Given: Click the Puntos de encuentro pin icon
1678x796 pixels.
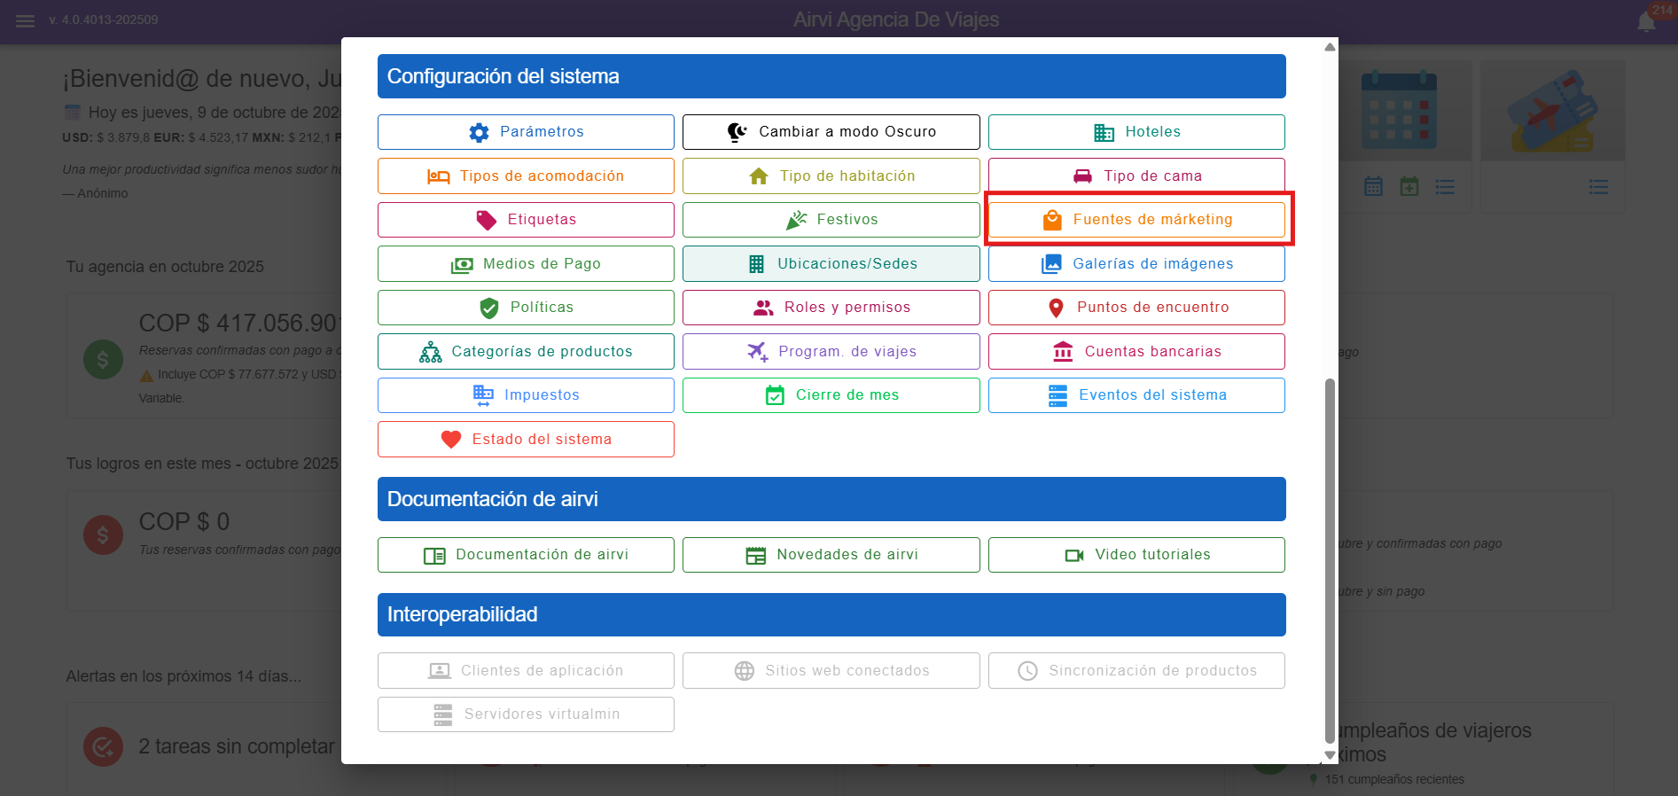Looking at the screenshot, I should (1056, 308).
